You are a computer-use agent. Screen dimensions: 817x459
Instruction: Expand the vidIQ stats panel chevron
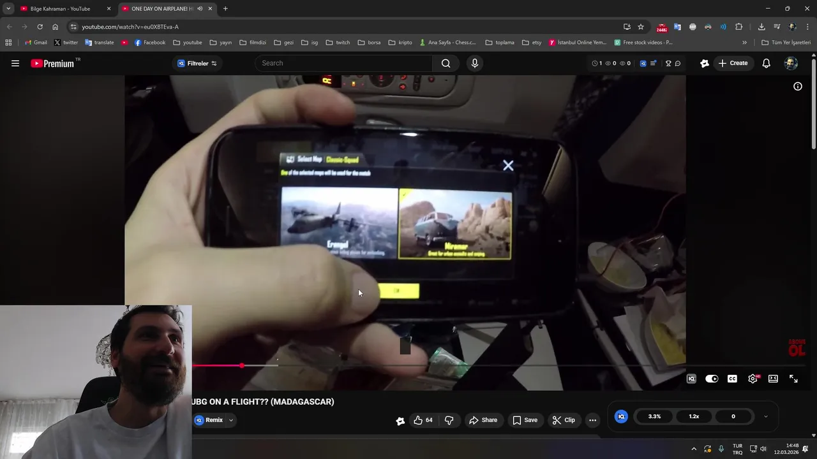click(766, 416)
